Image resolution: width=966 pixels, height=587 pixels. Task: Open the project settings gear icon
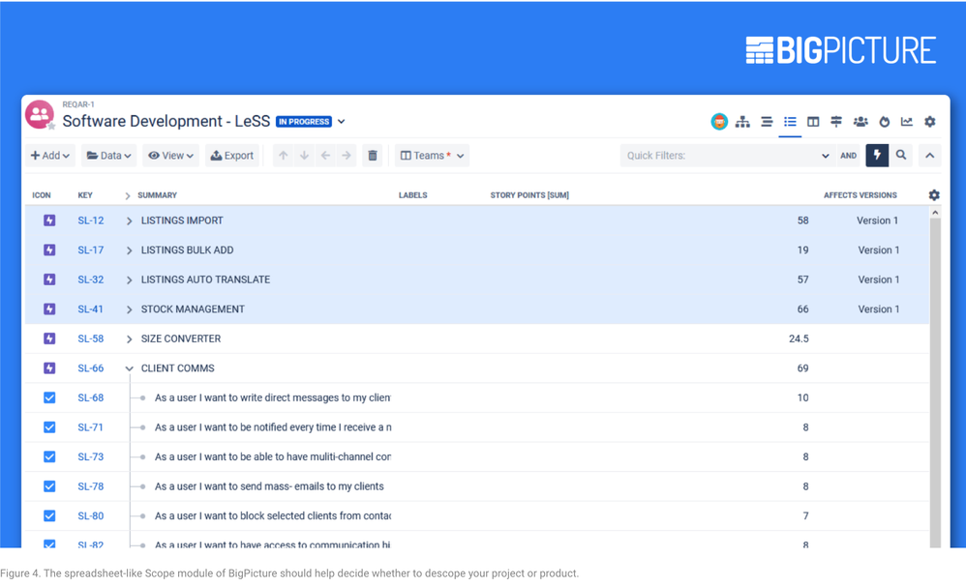point(929,122)
